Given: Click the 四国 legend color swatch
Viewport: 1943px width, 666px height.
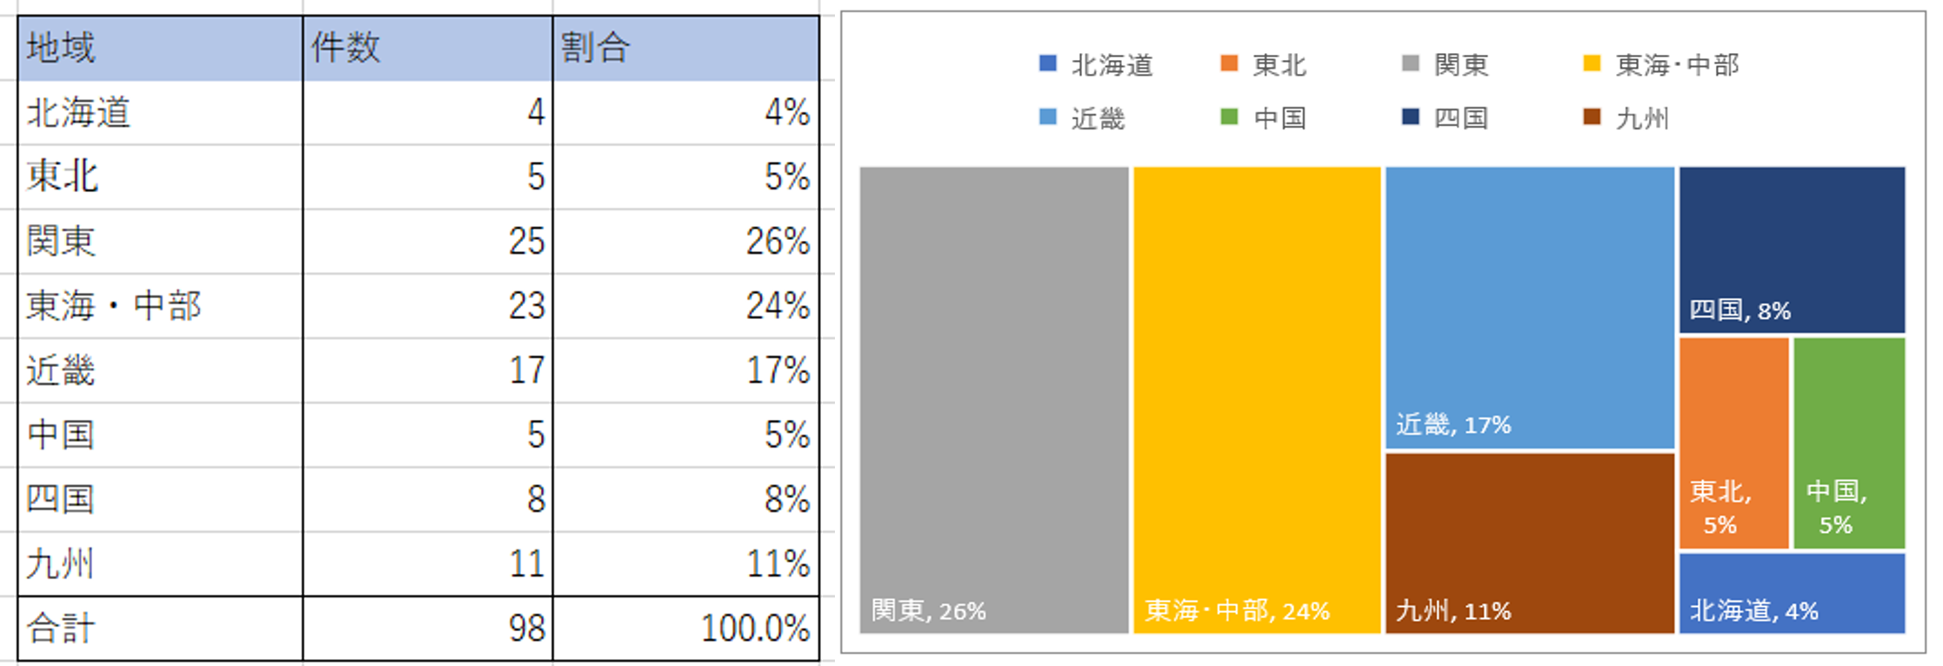Looking at the screenshot, I should pyautogui.click(x=1411, y=117).
